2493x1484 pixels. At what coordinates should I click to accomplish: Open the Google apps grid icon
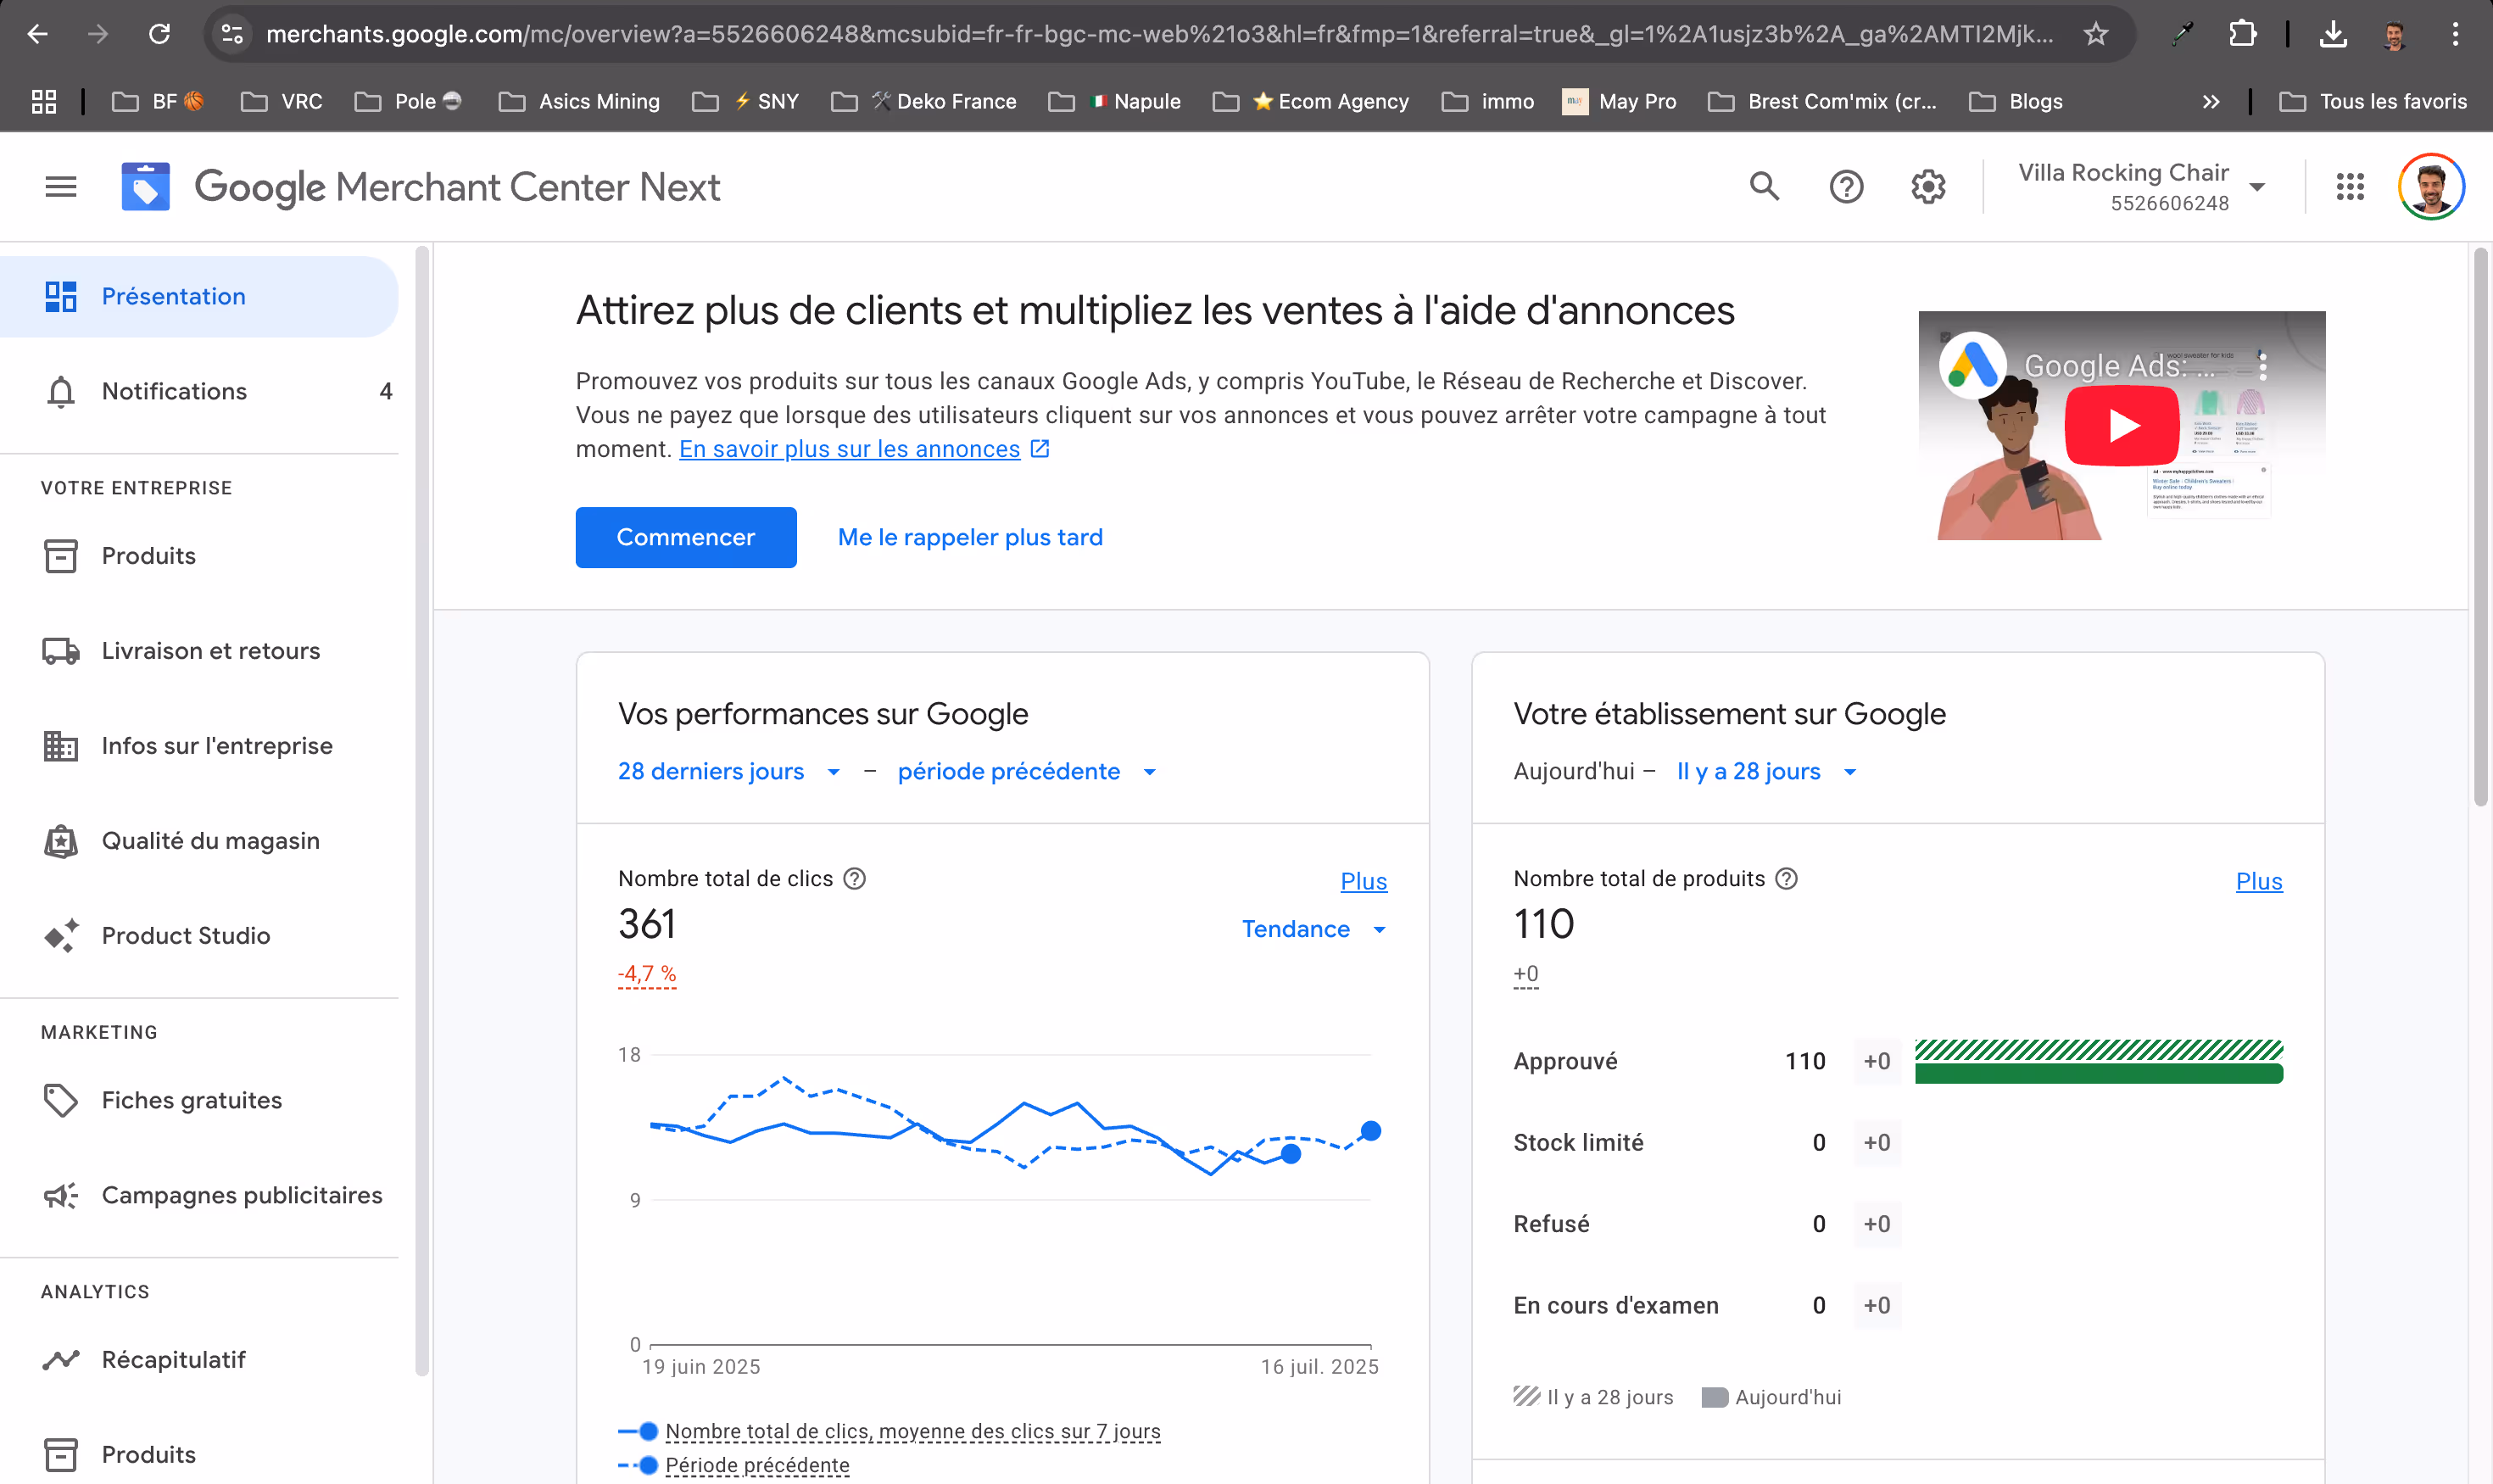click(x=2350, y=187)
